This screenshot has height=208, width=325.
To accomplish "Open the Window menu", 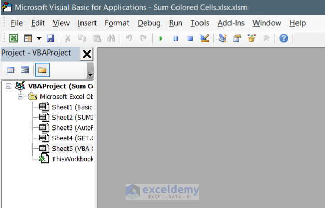I will pos(267,23).
